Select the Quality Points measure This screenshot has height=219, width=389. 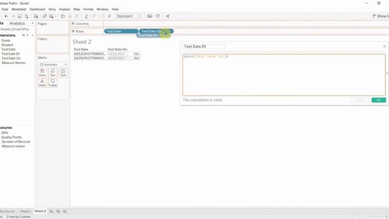click(x=12, y=137)
